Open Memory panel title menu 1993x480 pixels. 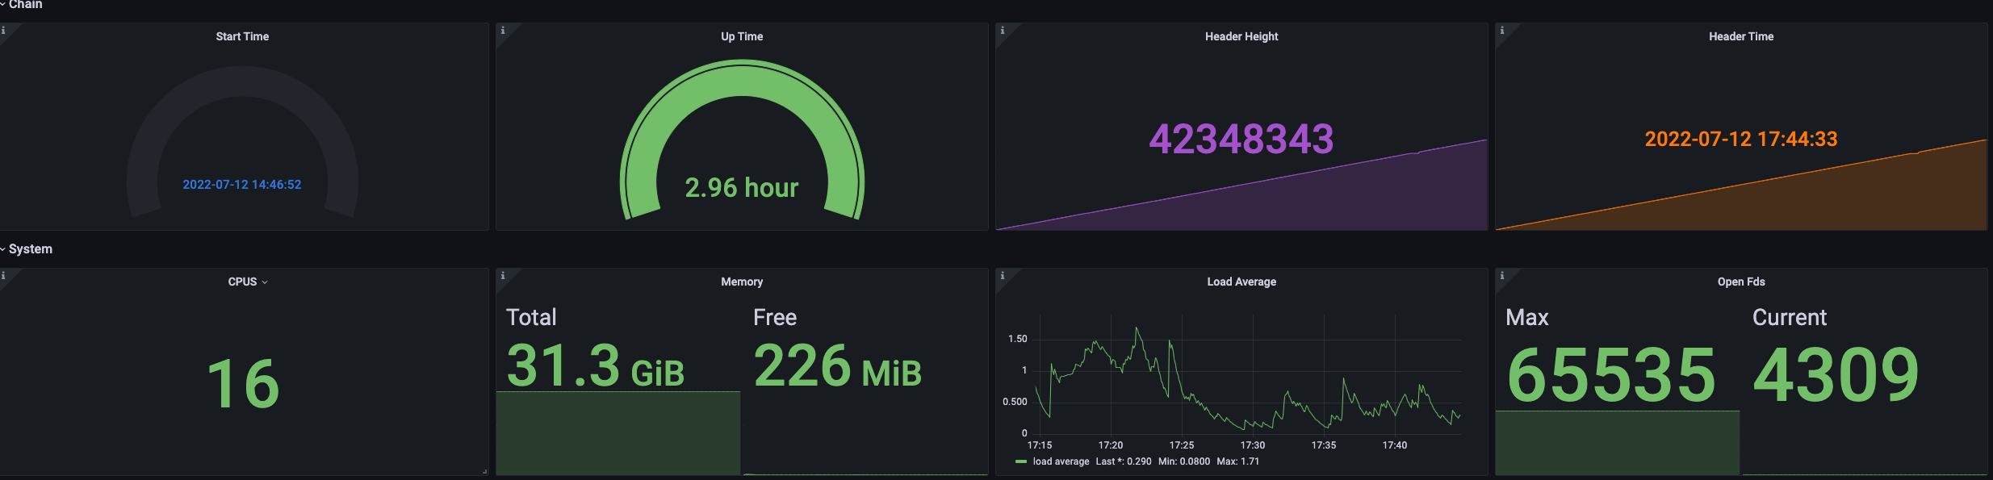742,282
